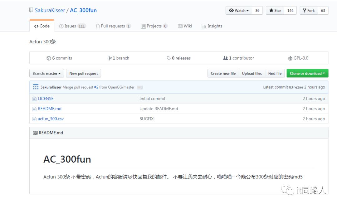Expand the Clone or download dropdown
The width and height of the screenshot is (337, 205).
(307, 73)
